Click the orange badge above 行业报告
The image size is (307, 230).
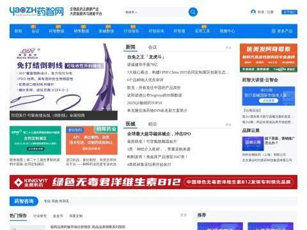133,27
